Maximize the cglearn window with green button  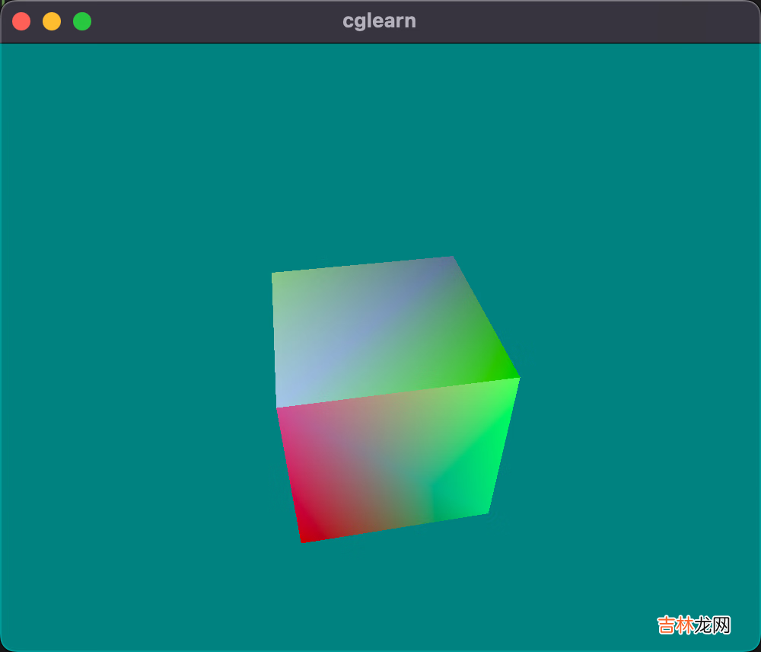[x=82, y=21]
